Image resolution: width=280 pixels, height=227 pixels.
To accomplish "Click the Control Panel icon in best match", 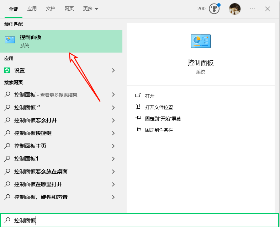I will click(10, 39).
